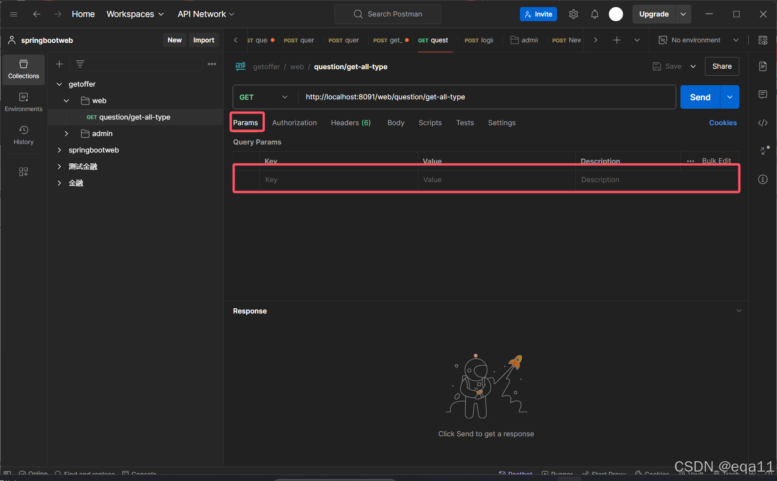Image resolution: width=777 pixels, height=481 pixels.
Task: Open the GET method dropdown
Action: click(264, 97)
